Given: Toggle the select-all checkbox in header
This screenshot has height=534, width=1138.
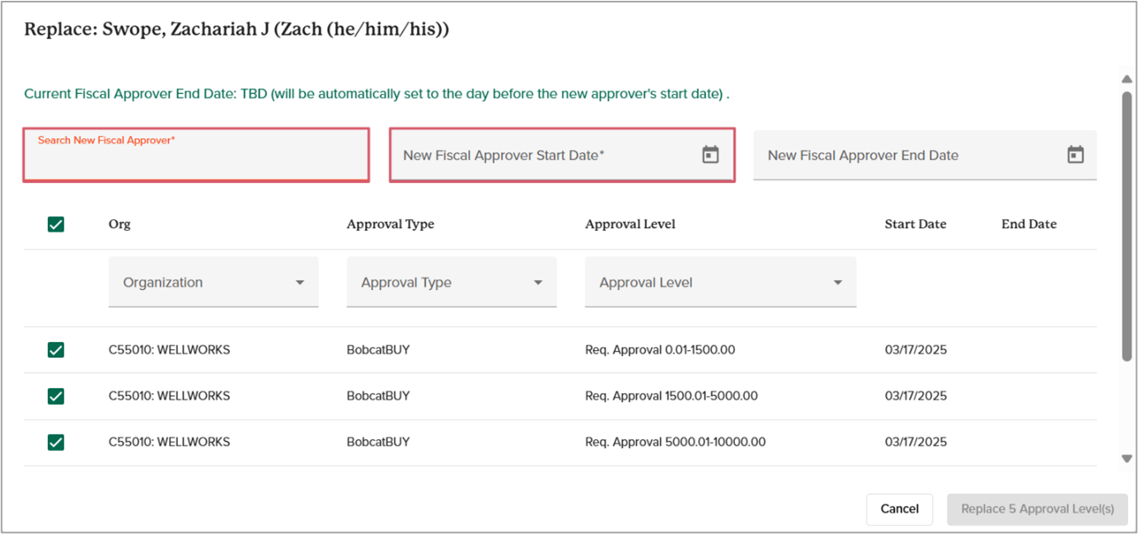Looking at the screenshot, I should [56, 224].
